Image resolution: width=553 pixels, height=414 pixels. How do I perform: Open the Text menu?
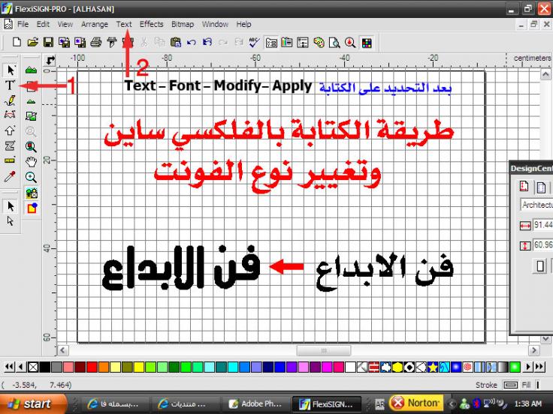(x=125, y=24)
